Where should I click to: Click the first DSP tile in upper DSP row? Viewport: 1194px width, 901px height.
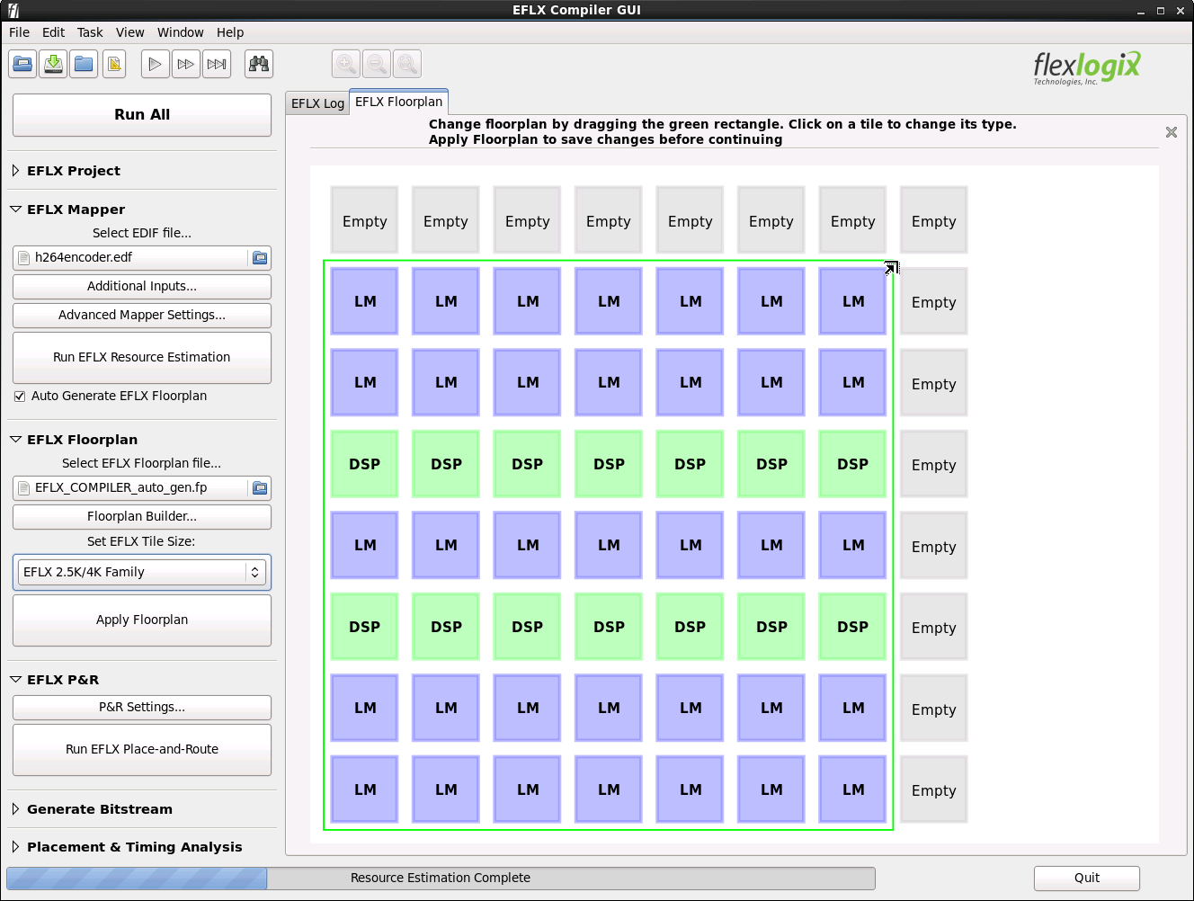(x=364, y=464)
